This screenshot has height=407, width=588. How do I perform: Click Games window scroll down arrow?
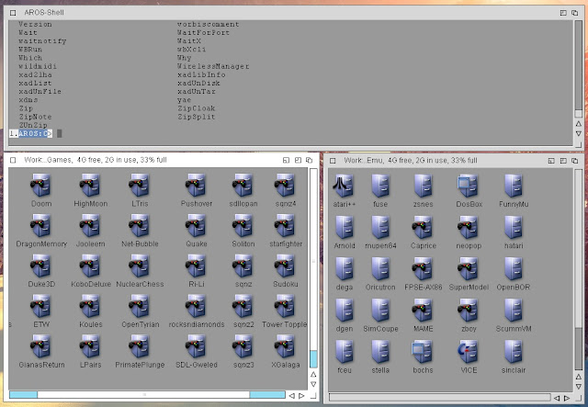tap(313, 384)
